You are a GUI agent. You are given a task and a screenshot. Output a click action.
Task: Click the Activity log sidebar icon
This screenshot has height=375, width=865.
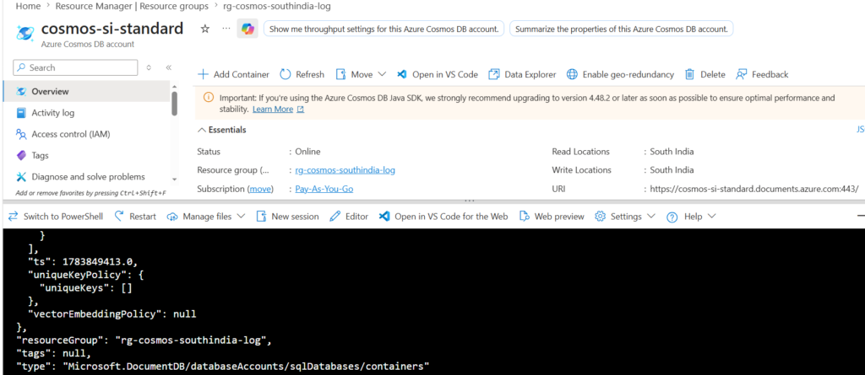(x=21, y=113)
